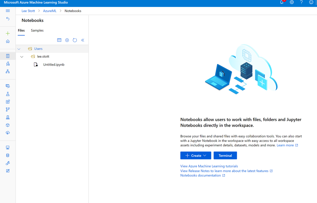317x203 pixels.
Task: Collapse the lee.stott folder chevron
Action: pyautogui.click(x=22, y=57)
